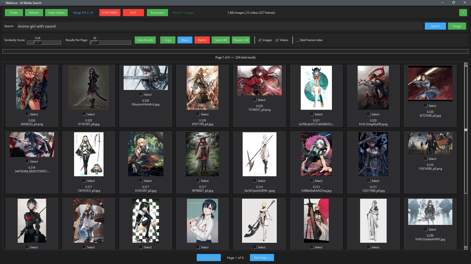Click the blue Search button

coord(435,26)
